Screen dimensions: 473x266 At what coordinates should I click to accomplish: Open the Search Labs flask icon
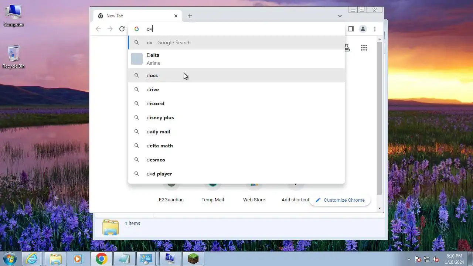click(x=347, y=48)
